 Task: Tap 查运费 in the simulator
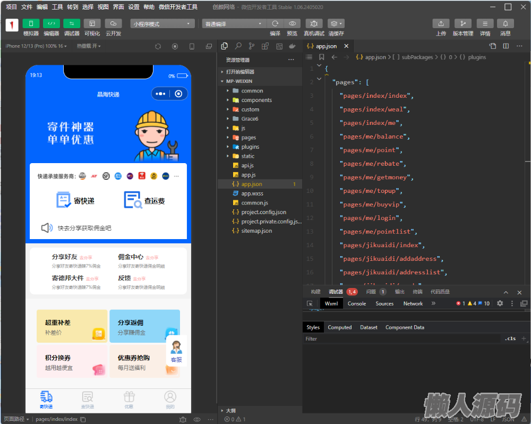pyautogui.click(x=144, y=200)
